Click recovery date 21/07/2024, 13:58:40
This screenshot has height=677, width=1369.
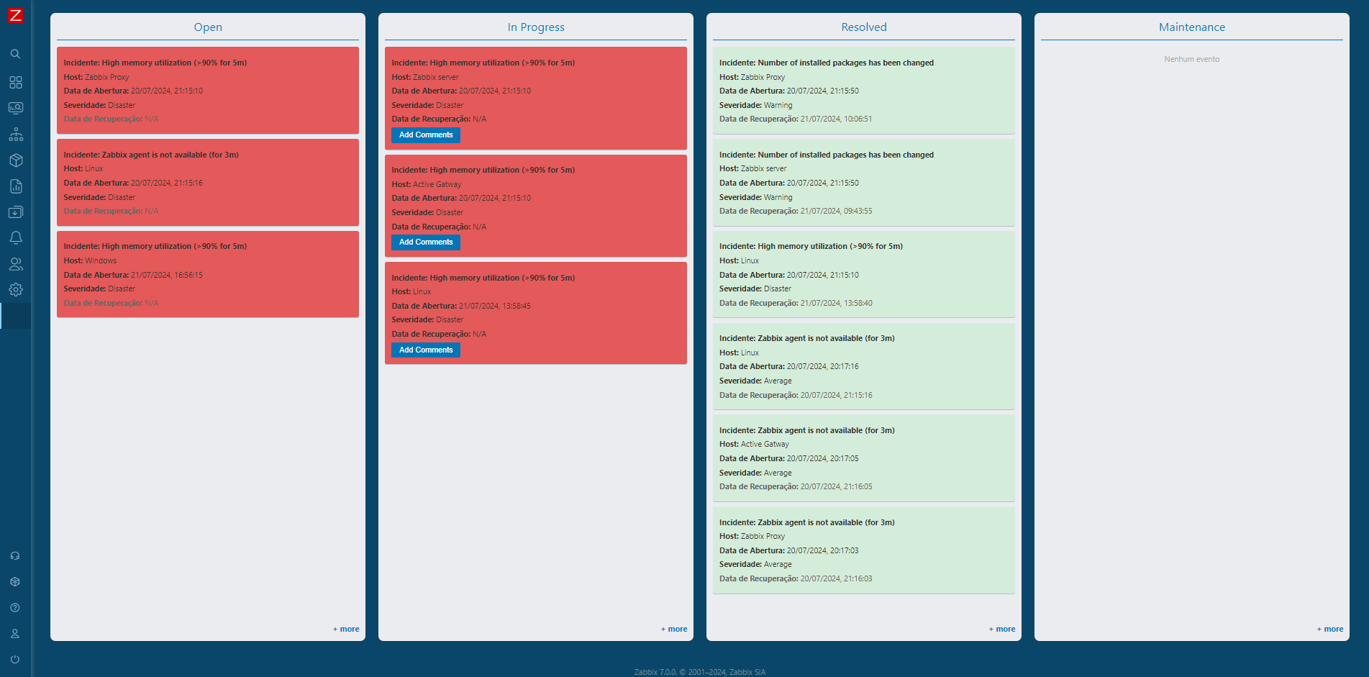[x=836, y=304]
